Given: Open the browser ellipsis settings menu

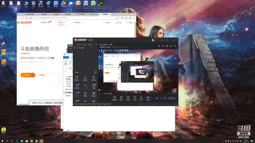Looking at the screenshot, I should click(134, 18).
